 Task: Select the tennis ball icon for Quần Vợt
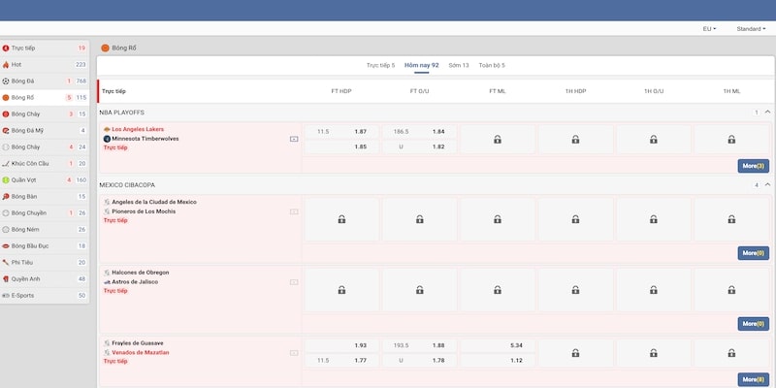click(x=6, y=179)
